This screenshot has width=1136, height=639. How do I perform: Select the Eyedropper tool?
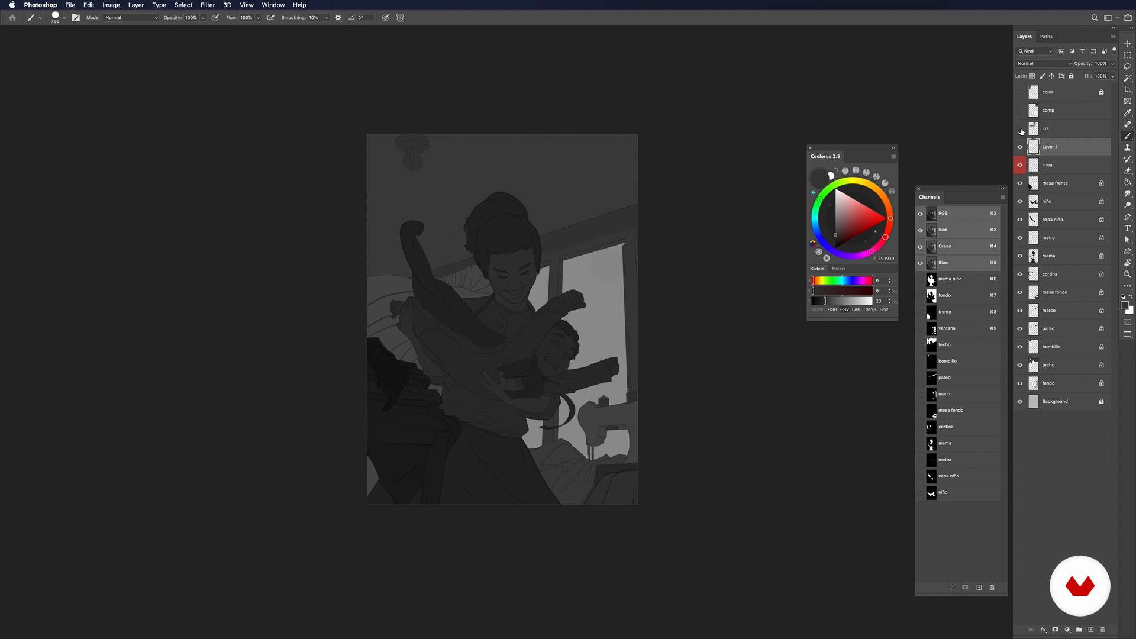(x=1127, y=113)
